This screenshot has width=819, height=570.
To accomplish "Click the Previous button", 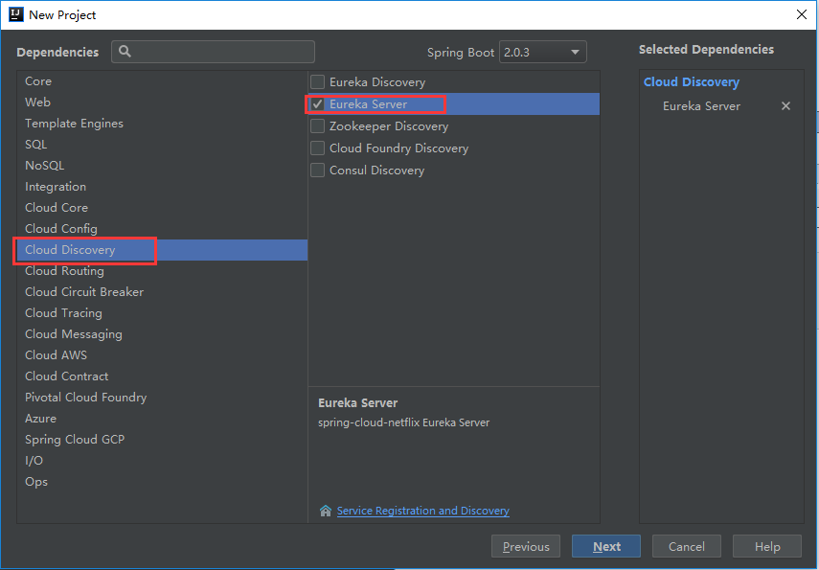I will [x=526, y=546].
